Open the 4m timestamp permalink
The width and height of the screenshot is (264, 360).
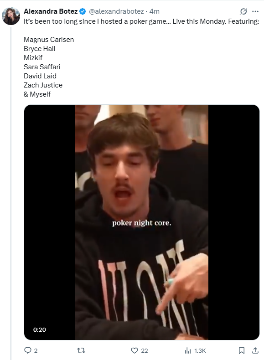(x=155, y=11)
